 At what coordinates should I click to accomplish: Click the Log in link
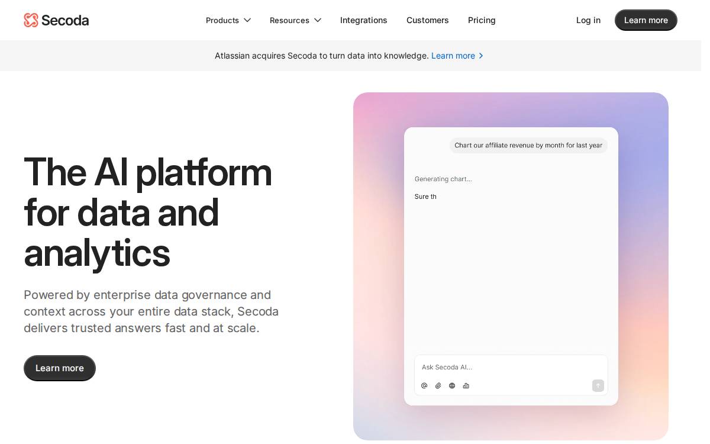588,20
